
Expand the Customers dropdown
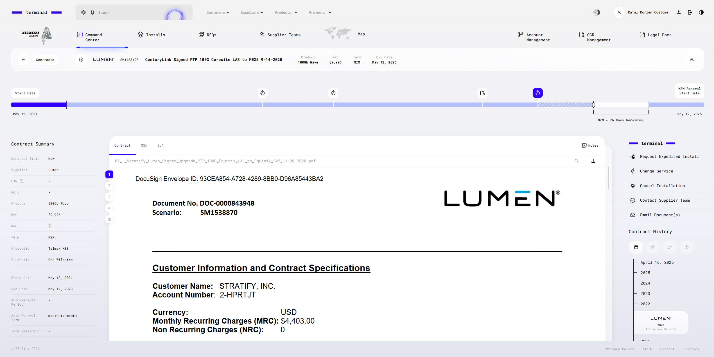(x=218, y=12)
